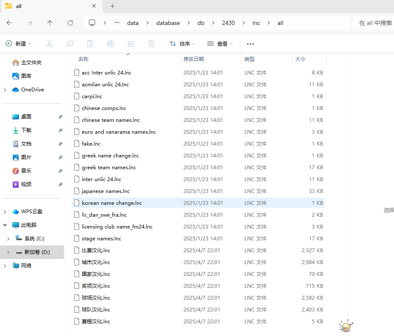Image resolution: width=394 pixels, height=336 pixels.
Task: Click 'data' in the breadcrumb path
Action: [x=133, y=23]
